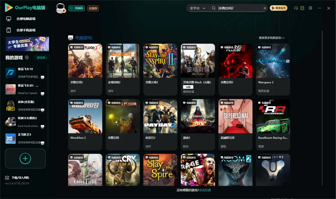Click the 全部电脑游戏 monitor icon
The image size is (336, 199).
tap(9, 19)
